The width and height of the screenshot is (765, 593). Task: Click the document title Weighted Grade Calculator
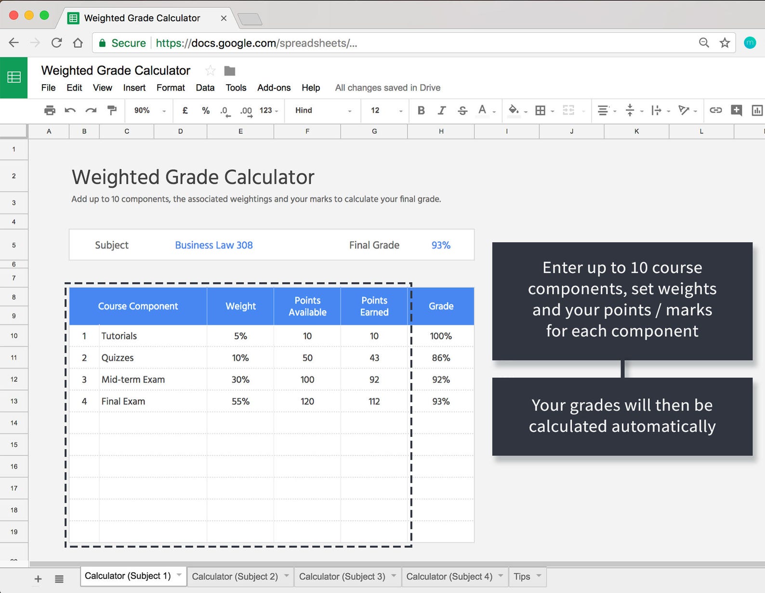(116, 70)
